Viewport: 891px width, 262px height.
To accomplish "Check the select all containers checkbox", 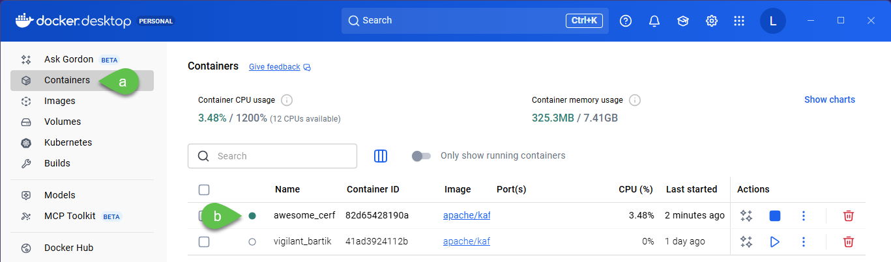I will point(204,190).
